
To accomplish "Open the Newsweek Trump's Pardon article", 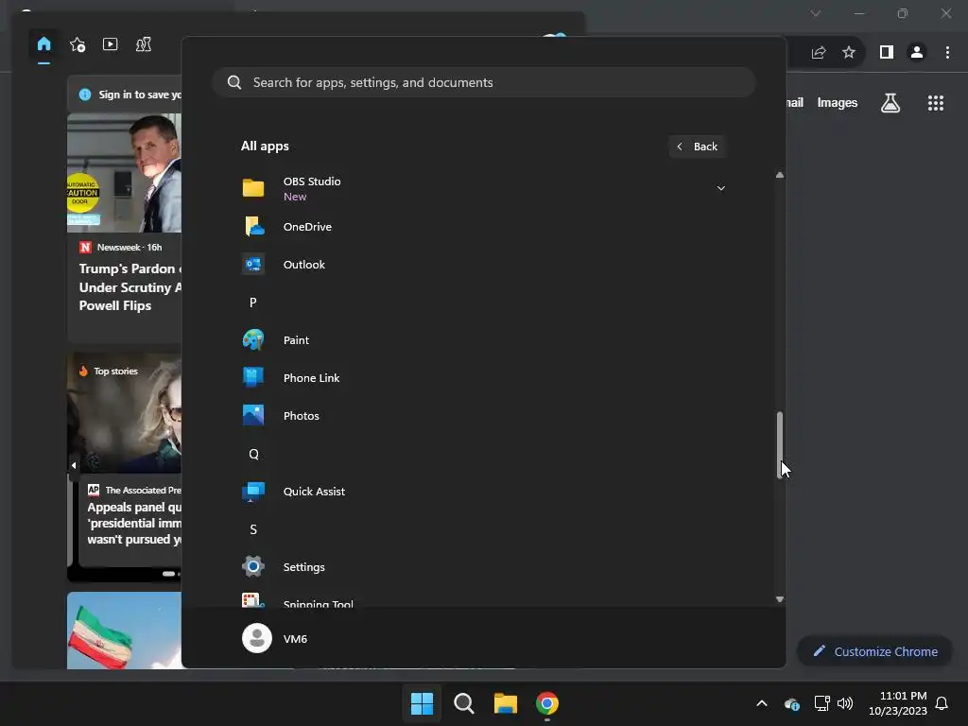I will point(124,227).
